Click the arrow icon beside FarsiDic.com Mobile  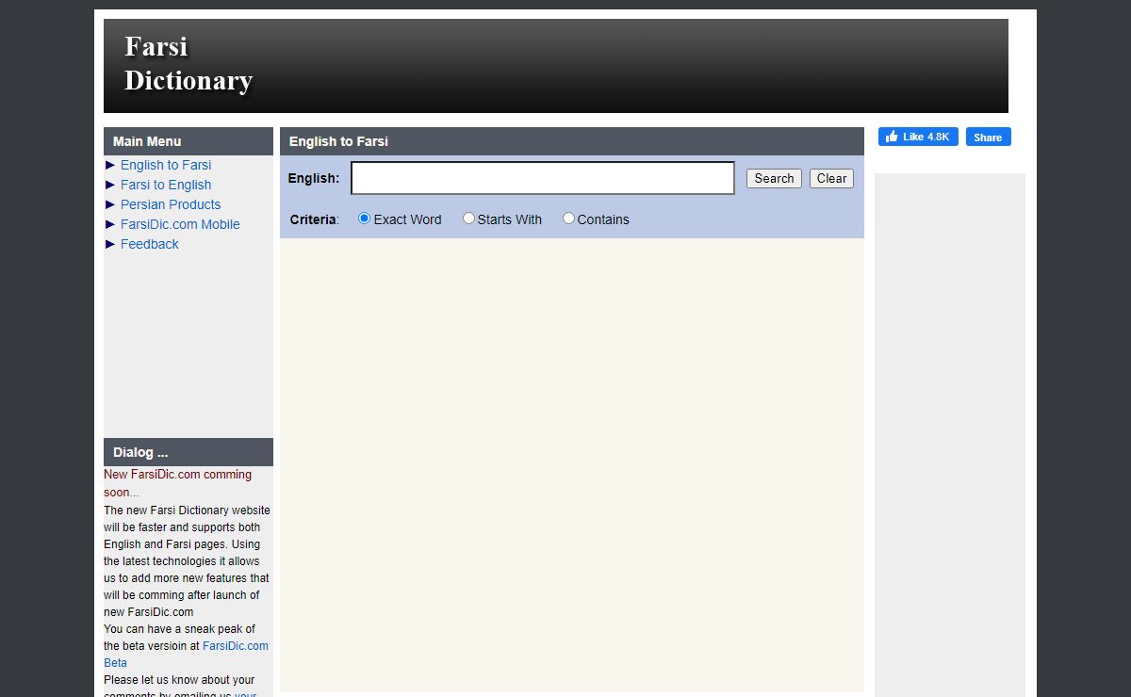[110, 224]
